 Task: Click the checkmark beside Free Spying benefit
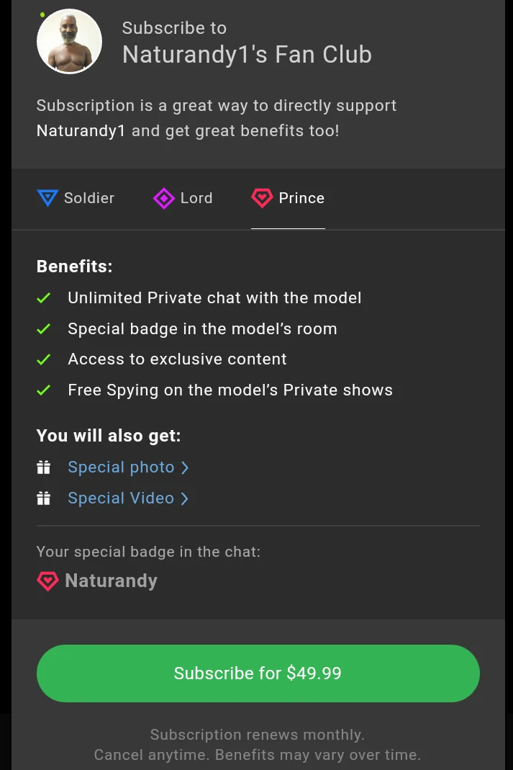pos(44,390)
